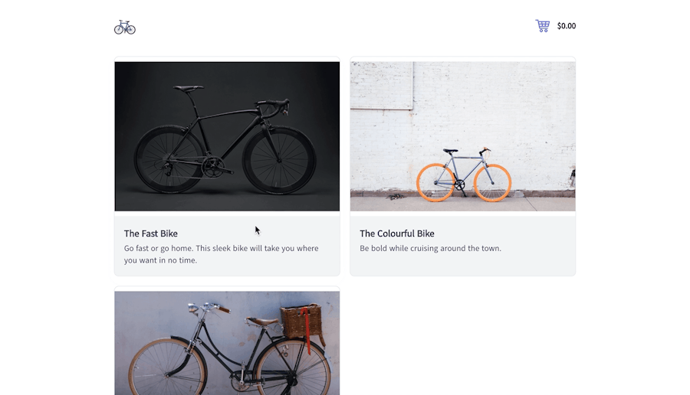Open the black Fast Bike photo
The height and width of the screenshot is (395, 690).
[227, 136]
